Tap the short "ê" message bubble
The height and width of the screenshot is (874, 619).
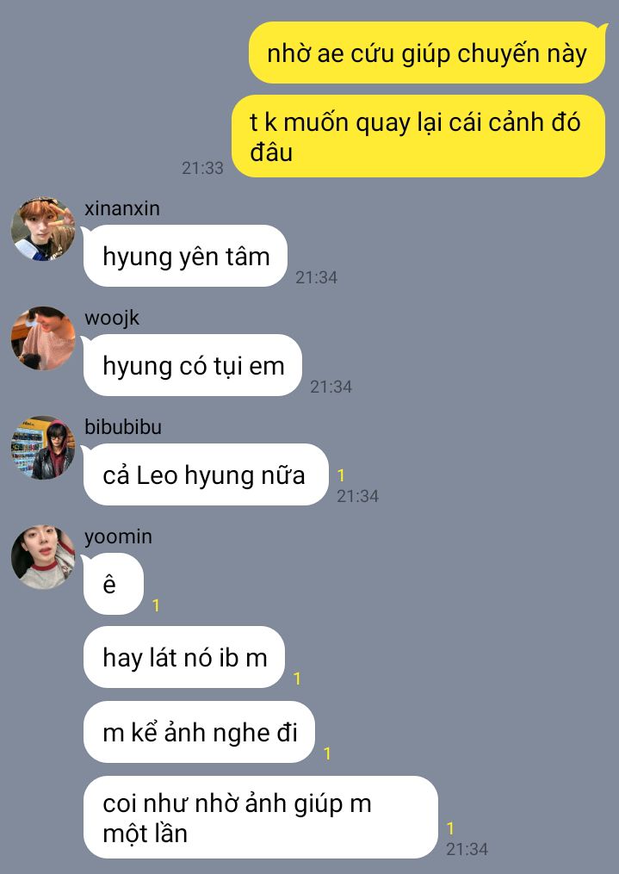pyautogui.click(x=113, y=584)
